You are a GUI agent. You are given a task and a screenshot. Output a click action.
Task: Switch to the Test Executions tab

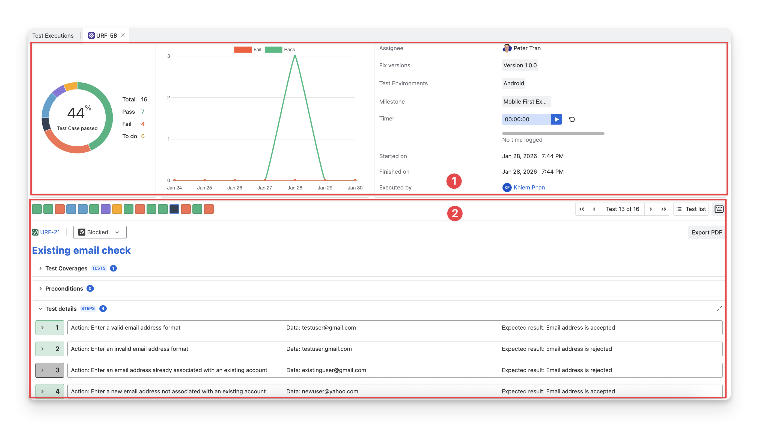(x=53, y=36)
